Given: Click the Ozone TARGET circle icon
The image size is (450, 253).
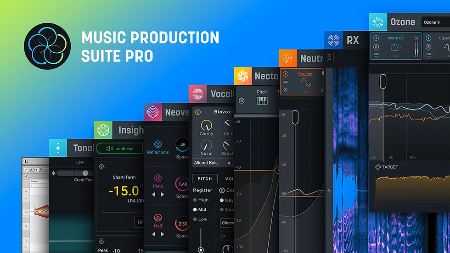Looking at the screenshot, I should (378, 167).
